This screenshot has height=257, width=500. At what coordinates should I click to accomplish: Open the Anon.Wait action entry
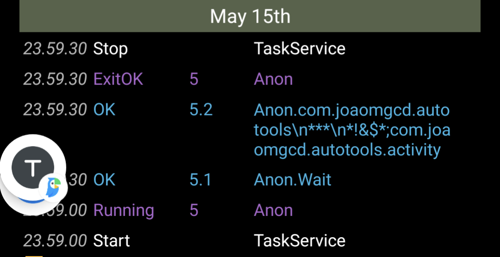(x=292, y=179)
